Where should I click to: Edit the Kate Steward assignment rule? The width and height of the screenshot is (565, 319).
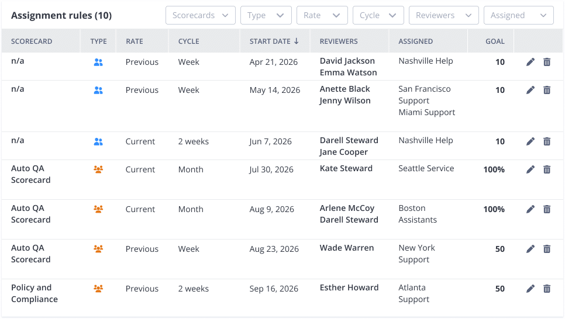tap(530, 169)
